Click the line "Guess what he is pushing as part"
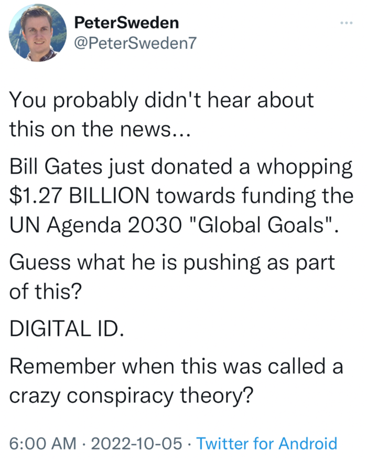 click(172, 263)
